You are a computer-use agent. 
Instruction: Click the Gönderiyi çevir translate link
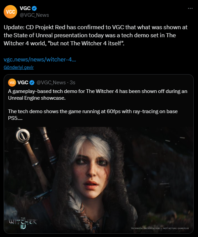click(18, 67)
